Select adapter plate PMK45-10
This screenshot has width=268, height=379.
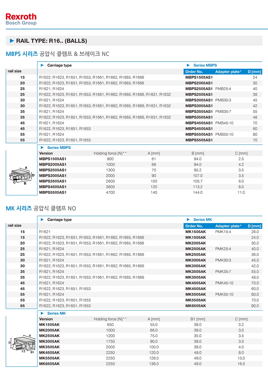[x=224, y=283]
